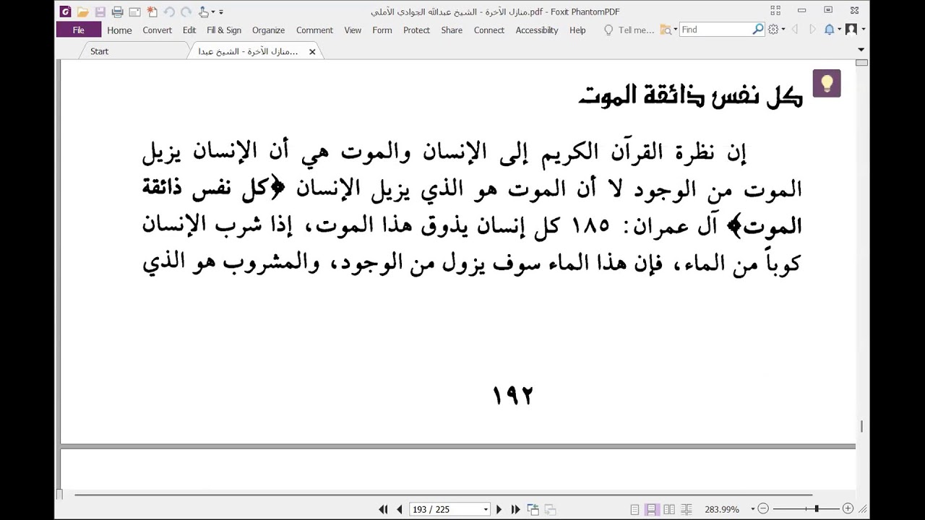Expand the advanced search dropdown arrow
Viewport: 925px width, 520px height.
[676, 30]
